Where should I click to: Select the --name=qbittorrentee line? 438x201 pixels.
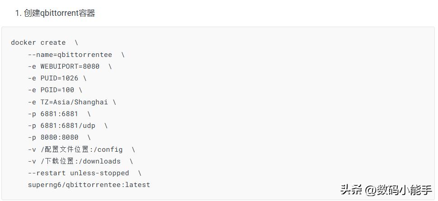(70, 55)
